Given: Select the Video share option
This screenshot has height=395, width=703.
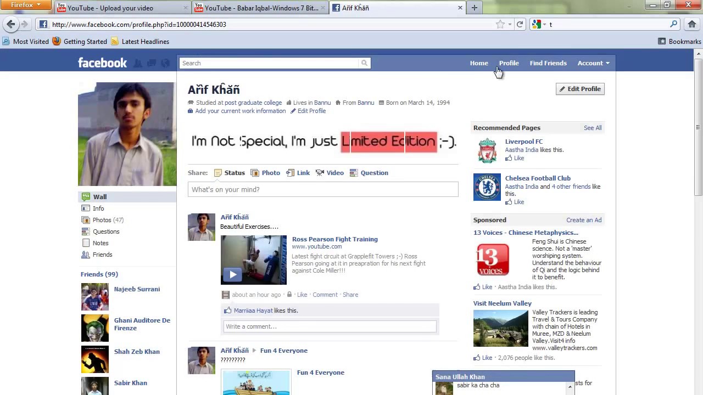Looking at the screenshot, I should [x=330, y=173].
